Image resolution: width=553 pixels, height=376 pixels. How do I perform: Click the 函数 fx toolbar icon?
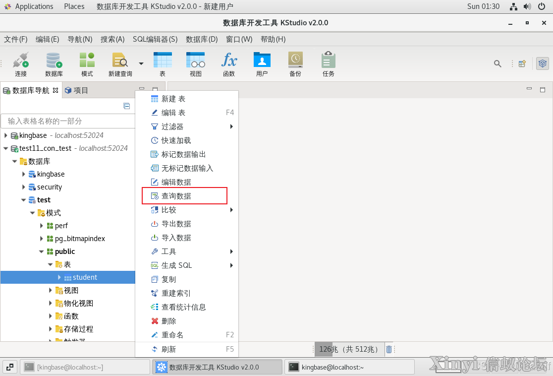click(x=229, y=64)
